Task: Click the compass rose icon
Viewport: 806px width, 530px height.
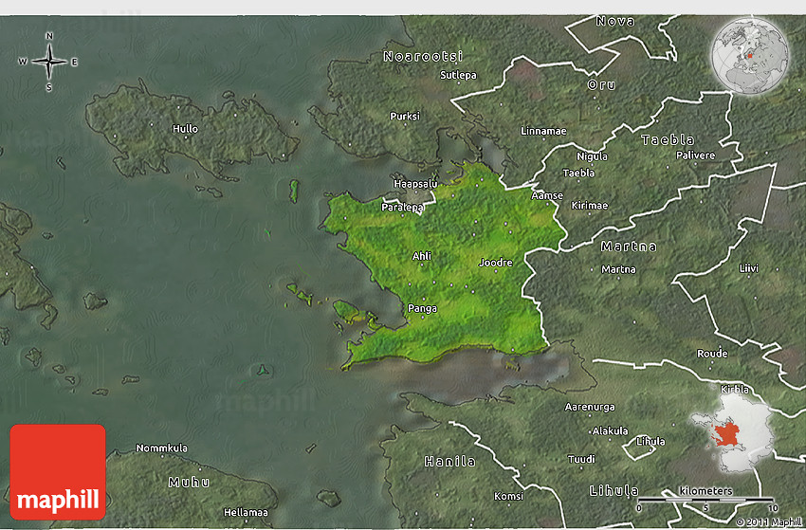Action: click(48, 62)
